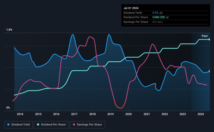
Task: Click the tooltip Dividend Per Share row label
Action: click(x=136, y=17)
